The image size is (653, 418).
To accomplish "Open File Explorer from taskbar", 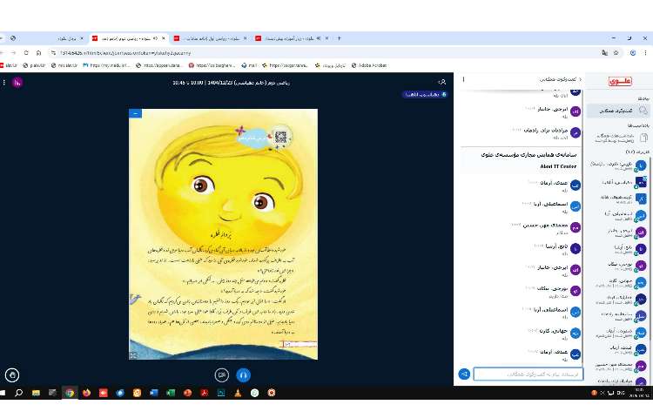I will (36, 393).
